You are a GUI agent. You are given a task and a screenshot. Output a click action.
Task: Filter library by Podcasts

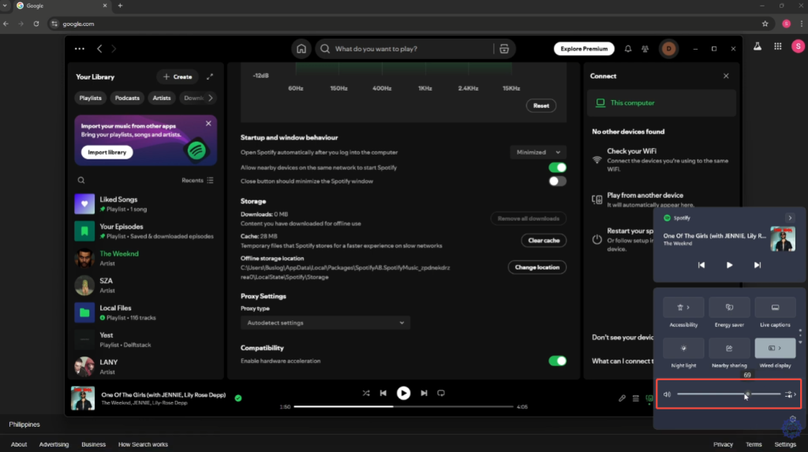click(x=127, y=98)
